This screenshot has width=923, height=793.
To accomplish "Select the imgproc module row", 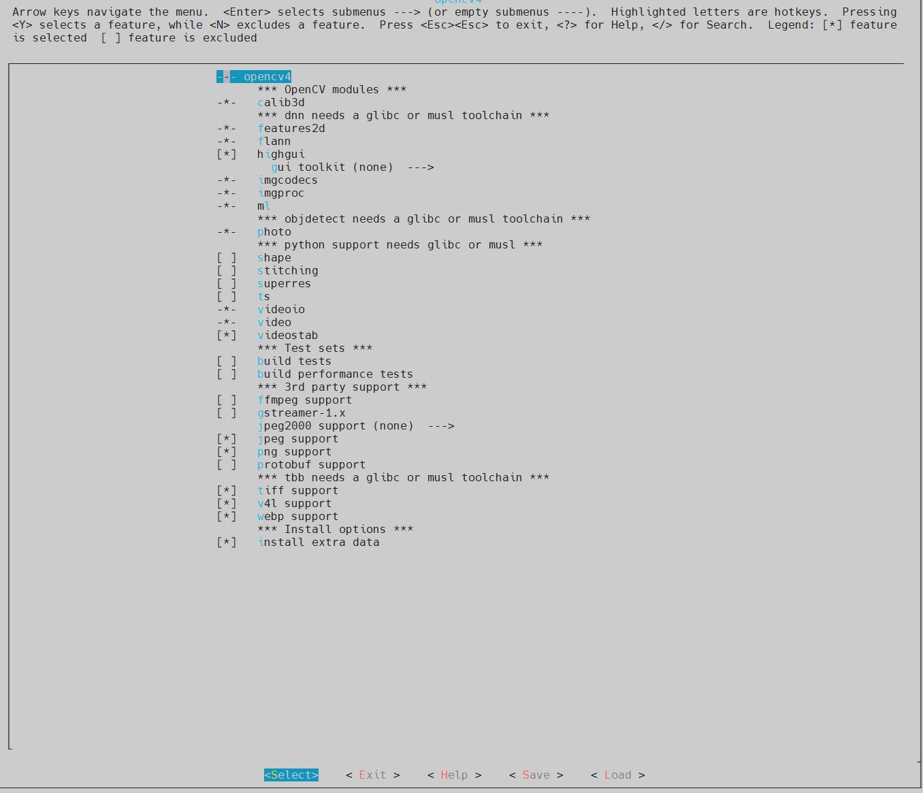I will [261, 193].
